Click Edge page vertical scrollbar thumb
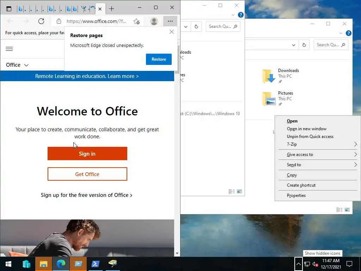Viewport: 361px width, 271px height. pos(177,59)
